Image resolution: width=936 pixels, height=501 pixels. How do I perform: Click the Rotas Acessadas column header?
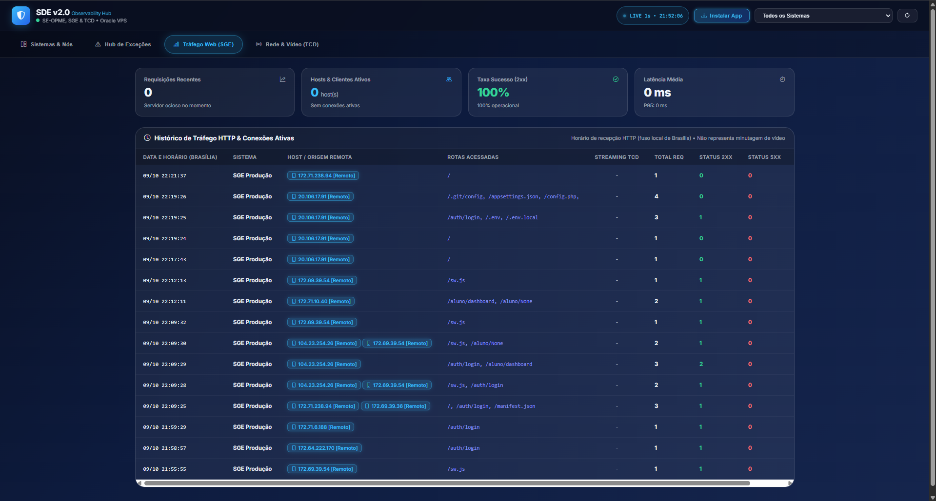tap(473, 157)
